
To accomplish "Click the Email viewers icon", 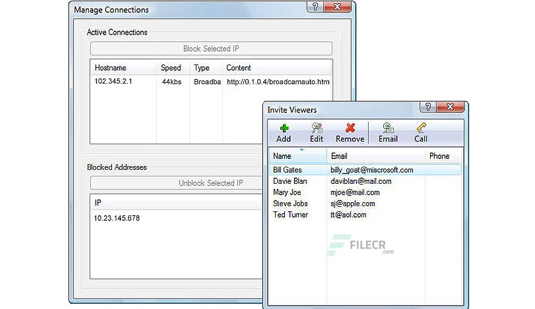I will point(388,128).
